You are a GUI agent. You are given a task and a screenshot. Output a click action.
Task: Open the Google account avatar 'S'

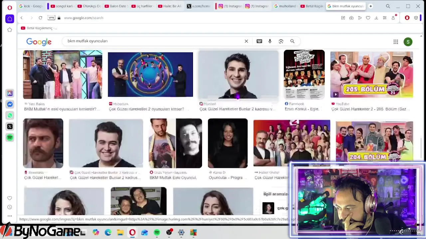tap(408, 41)
